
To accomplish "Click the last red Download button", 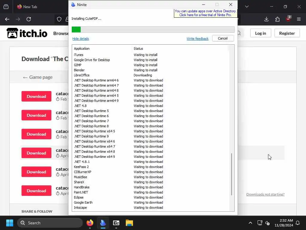I will pos(36,191).
